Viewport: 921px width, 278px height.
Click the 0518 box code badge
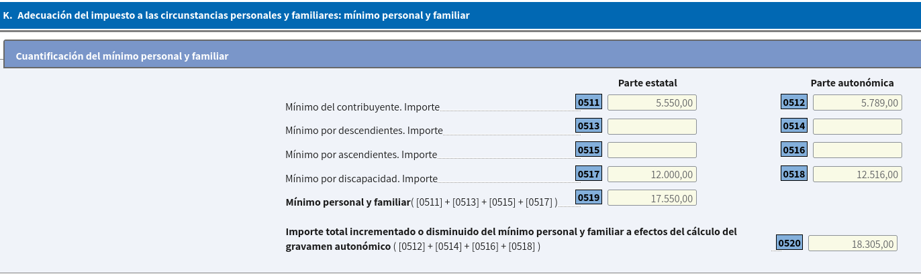point(794,173)
